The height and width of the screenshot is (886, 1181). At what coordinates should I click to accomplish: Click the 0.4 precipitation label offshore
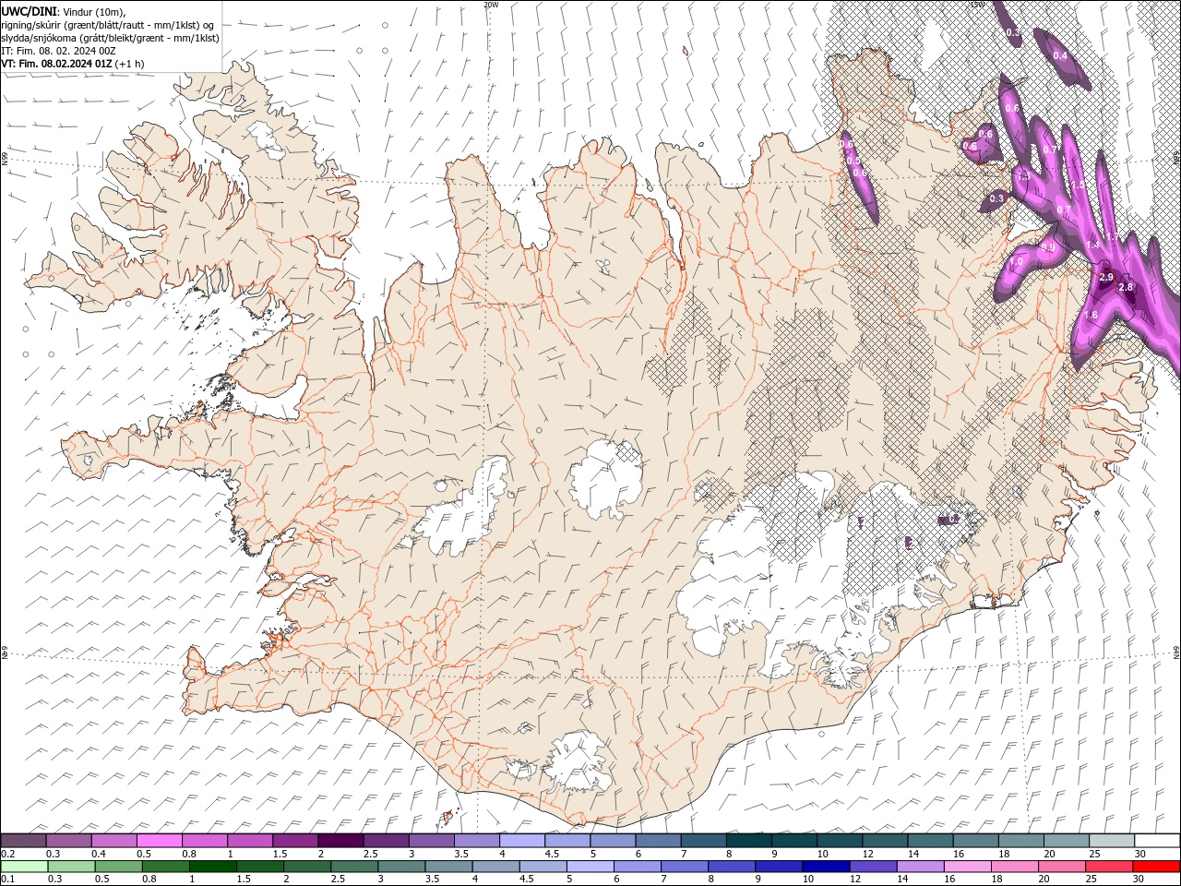coord(1060,56)
